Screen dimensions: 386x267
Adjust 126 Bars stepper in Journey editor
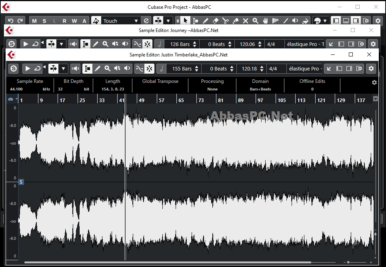click(194, 44)
